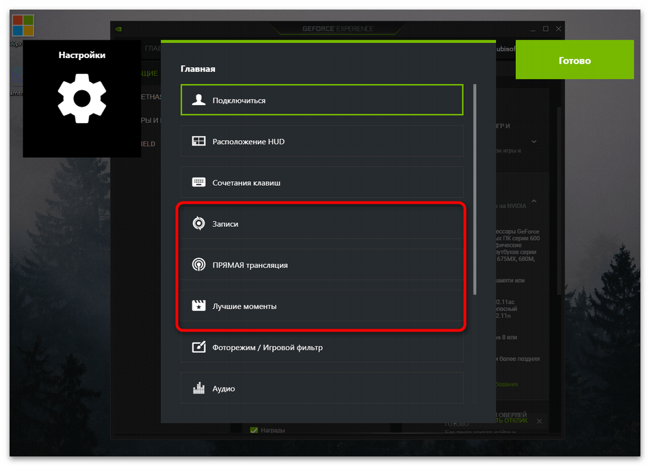Maximize the GeForce Experience window
The width and height of the screenshot is (650, 466).
[545, 29]
